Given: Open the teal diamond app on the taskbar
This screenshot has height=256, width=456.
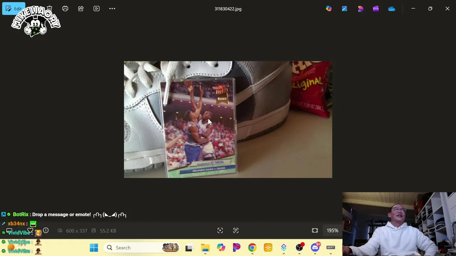Looking at the screenshot, I should (284, 247).
